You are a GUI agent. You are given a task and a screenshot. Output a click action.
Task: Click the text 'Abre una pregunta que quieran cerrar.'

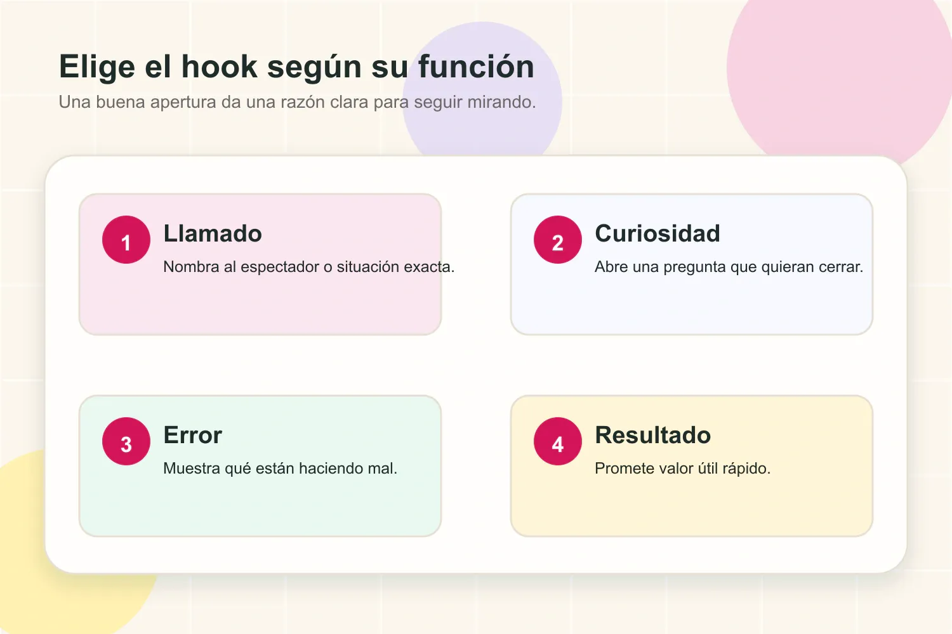(x=729, y=267)
